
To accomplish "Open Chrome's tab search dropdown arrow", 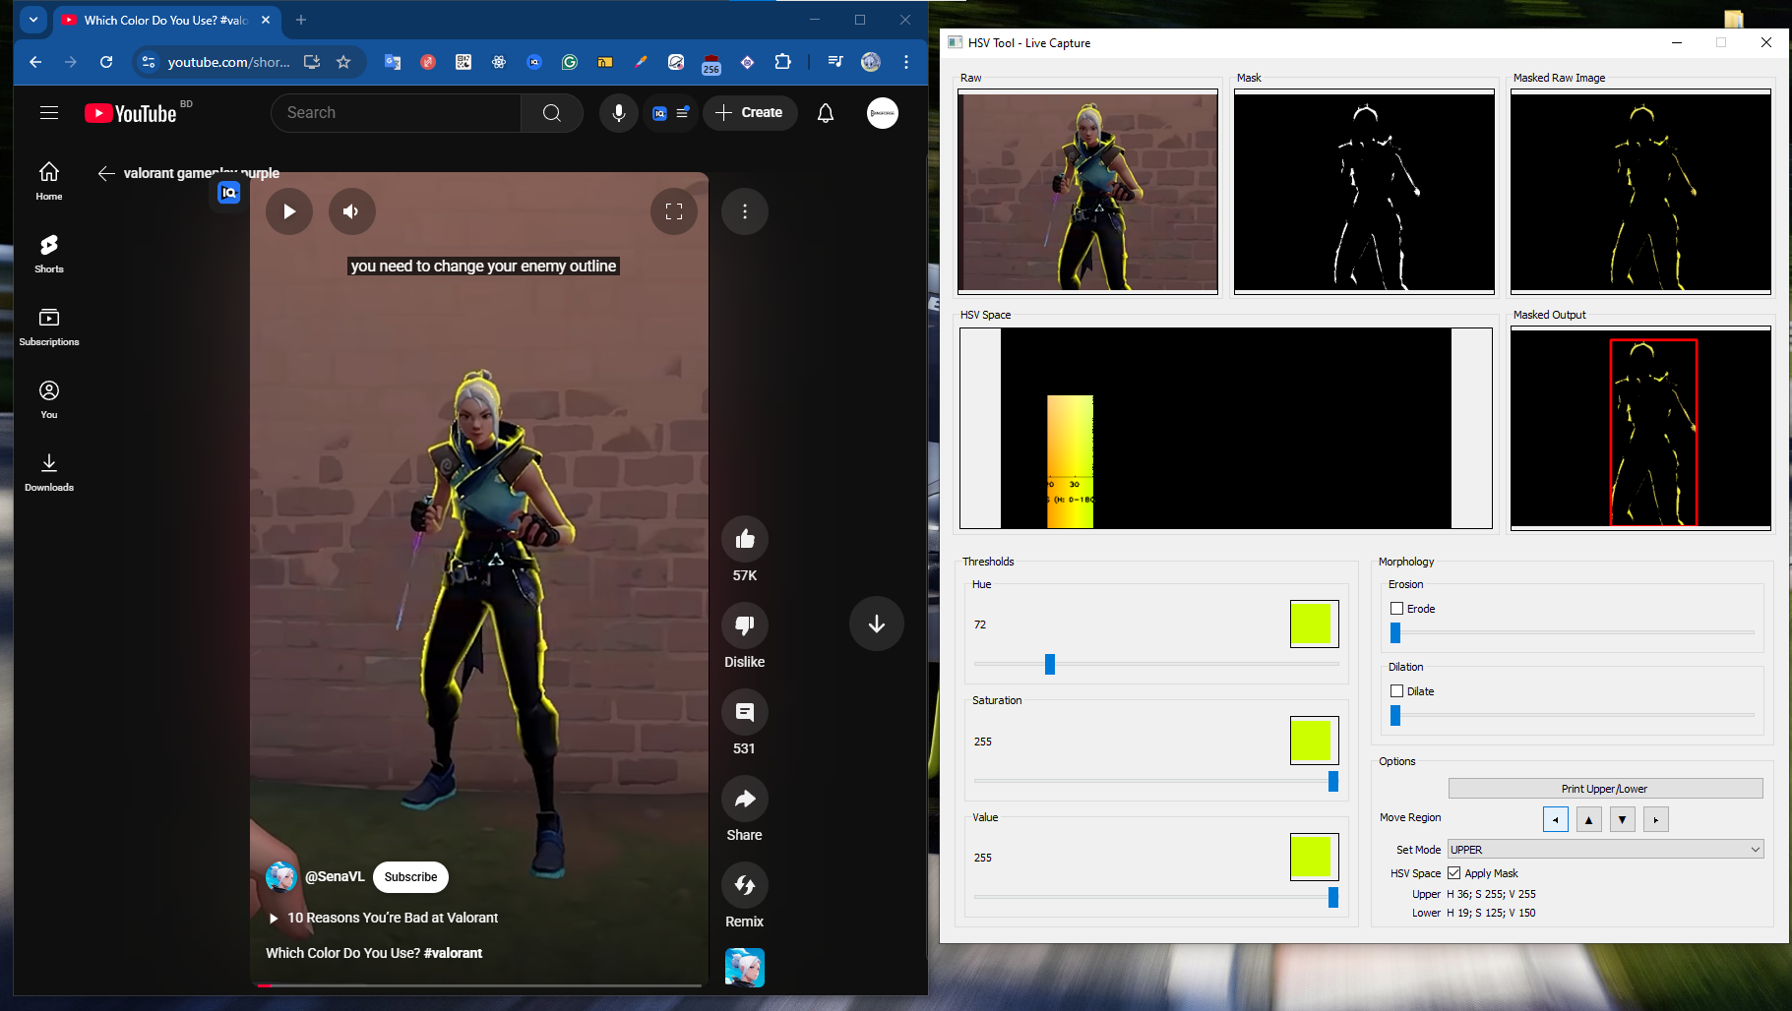I will pos(33,20).
